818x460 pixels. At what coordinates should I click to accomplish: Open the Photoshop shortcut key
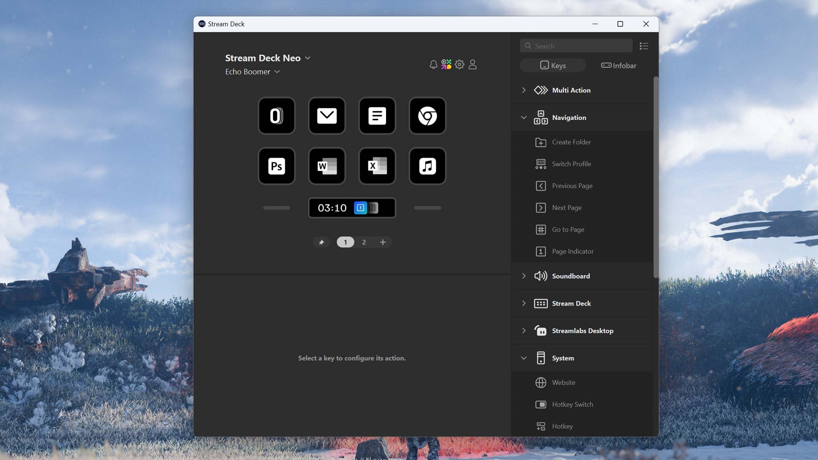click(277, 165)
